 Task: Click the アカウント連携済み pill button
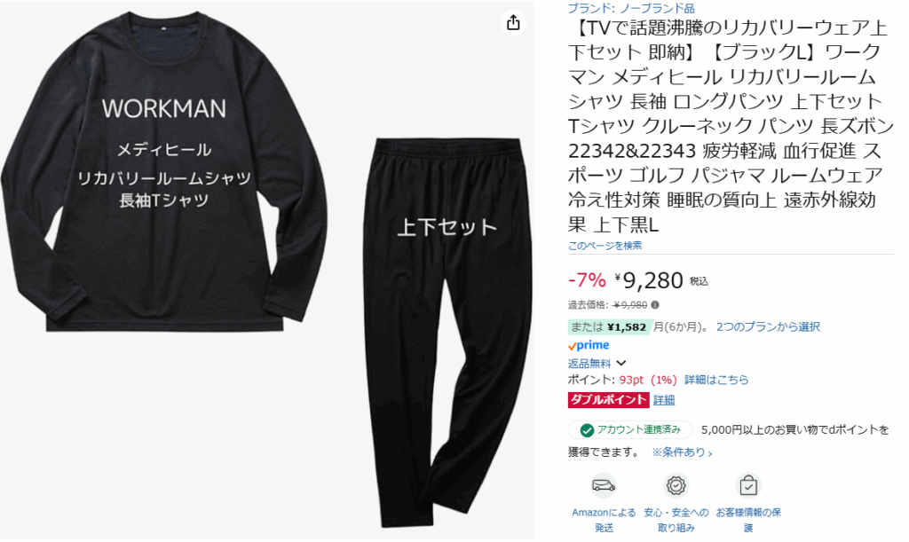tap(630, 430)
